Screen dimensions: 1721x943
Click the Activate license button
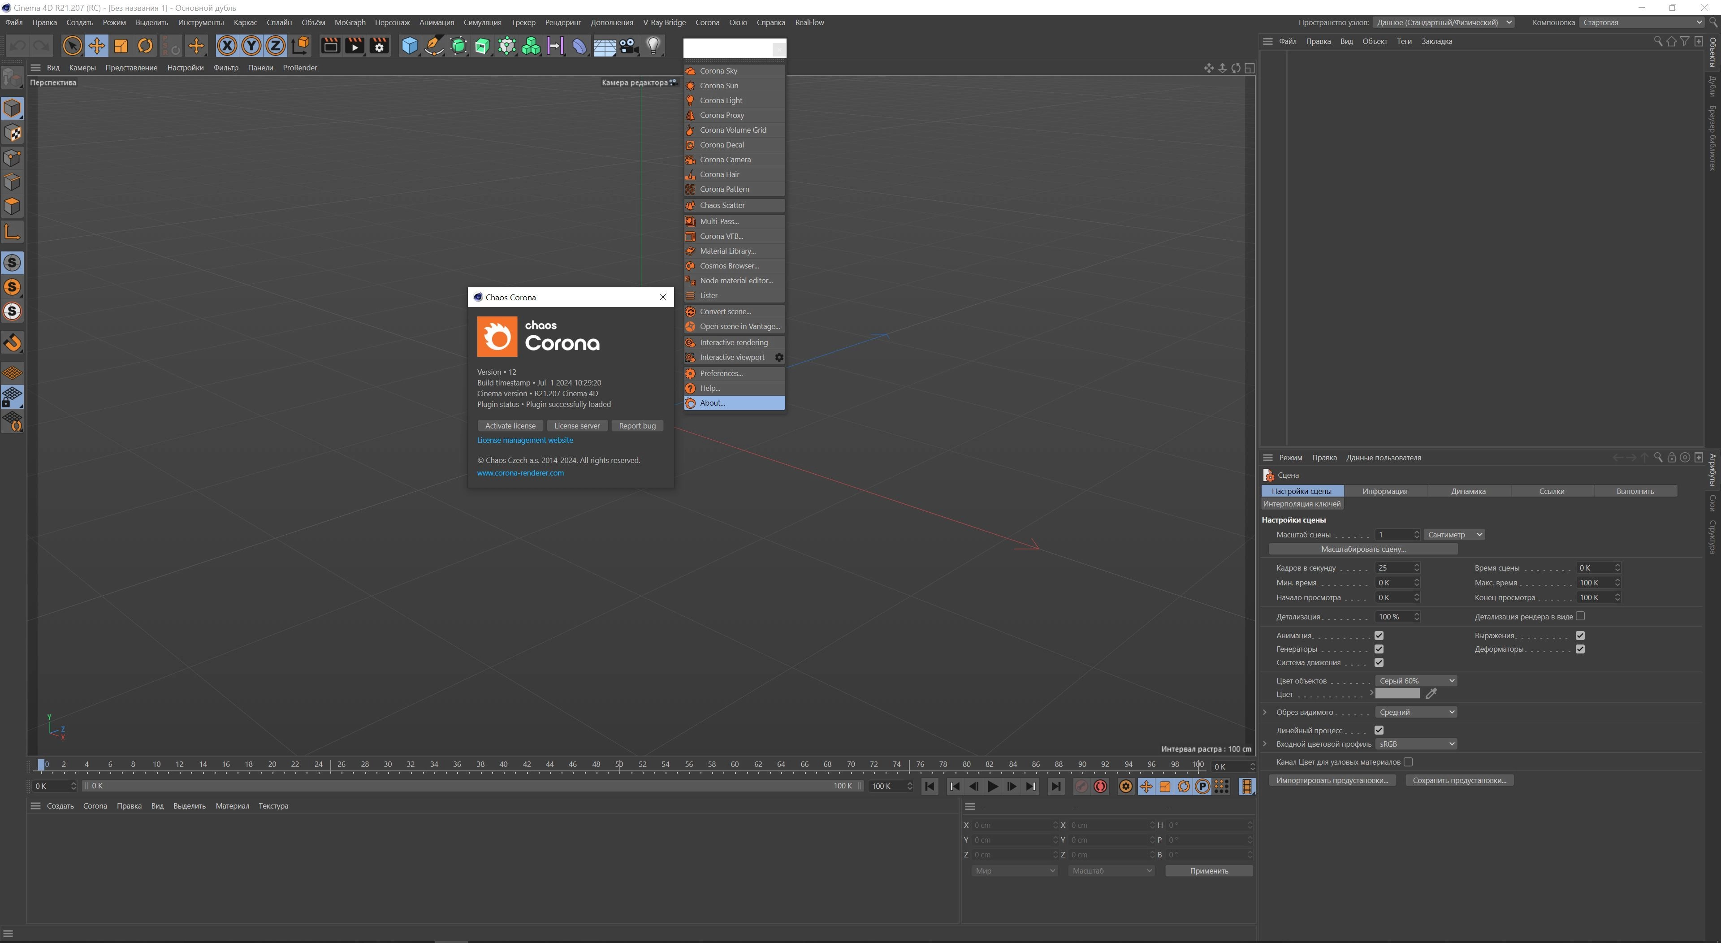[510, 426]
